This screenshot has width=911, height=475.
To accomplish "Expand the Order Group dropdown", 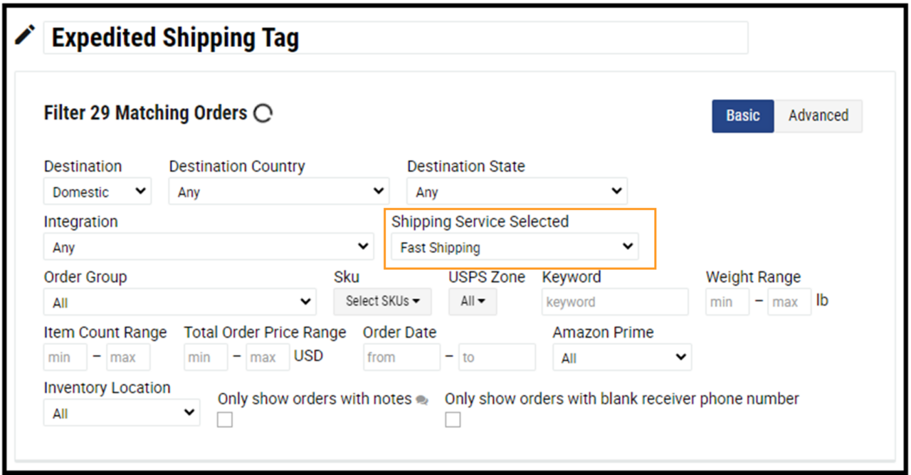I will tap(179, 301).
